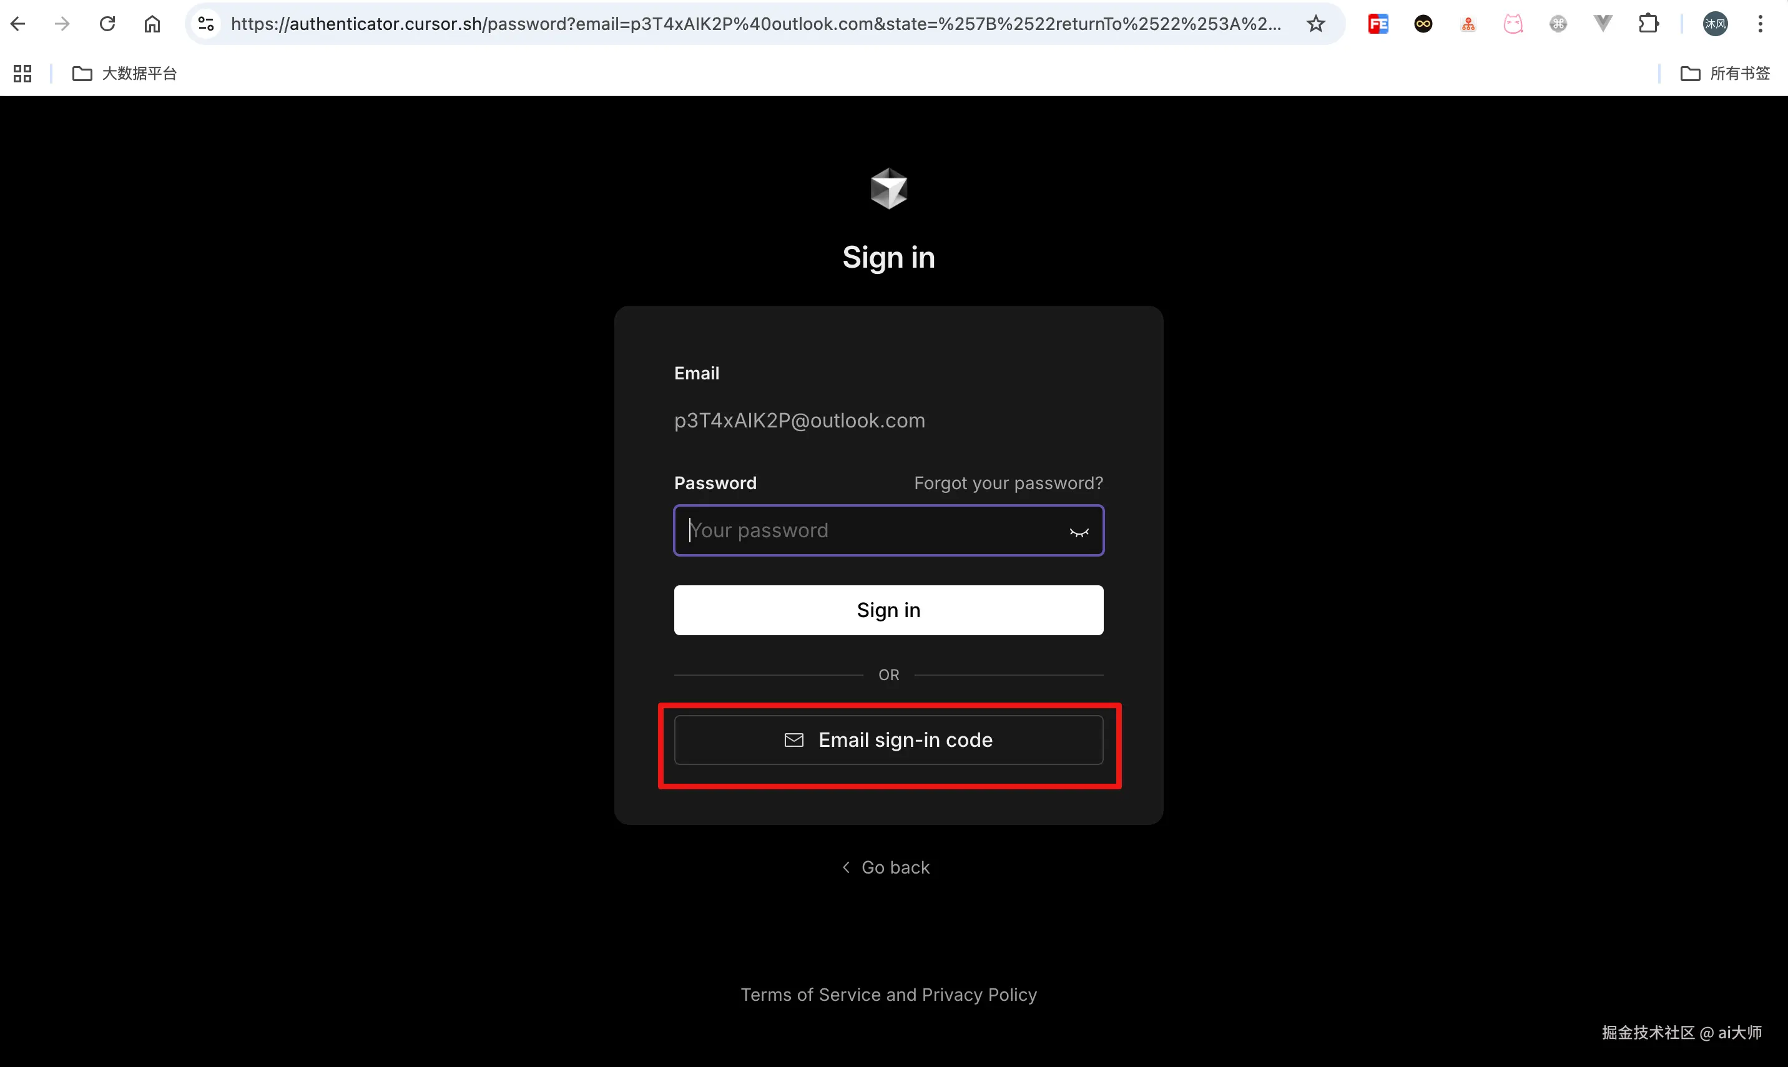1788x1067 pixels.
Task: Click the Cursor cube logo
Action: point(889,188)
